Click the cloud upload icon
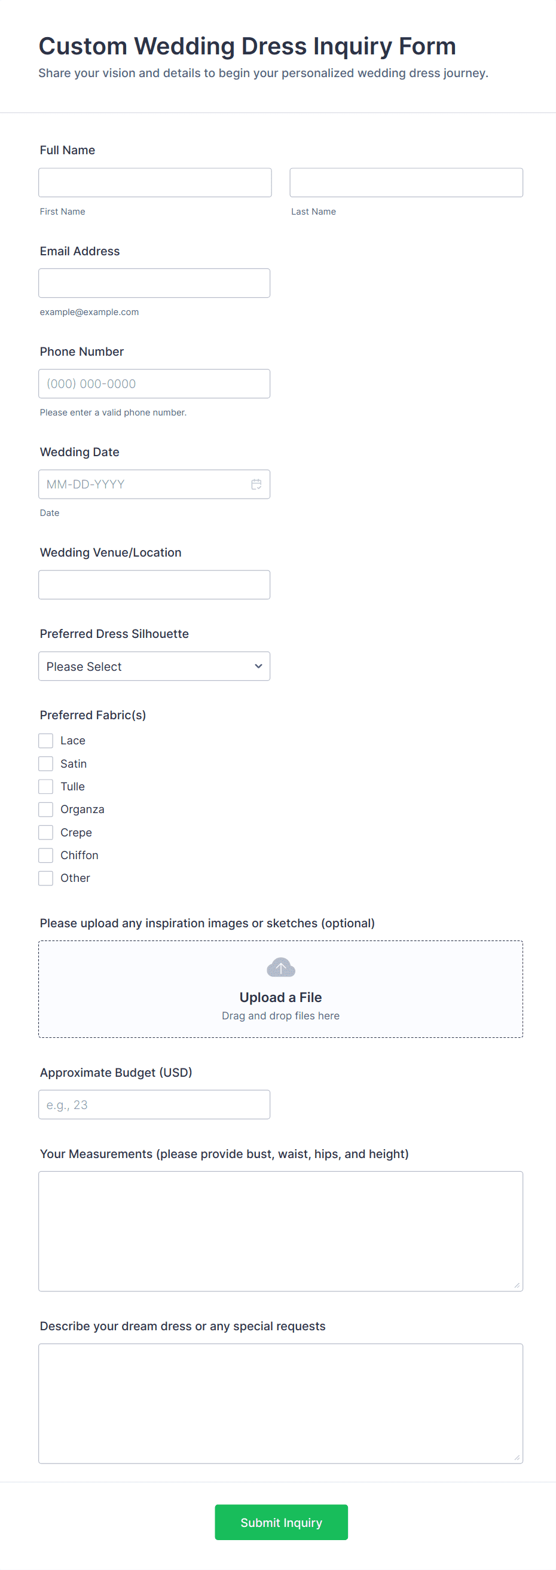The width and height of the screenshot is (556, 1570). pyautogui.click(x=280, y=967)
